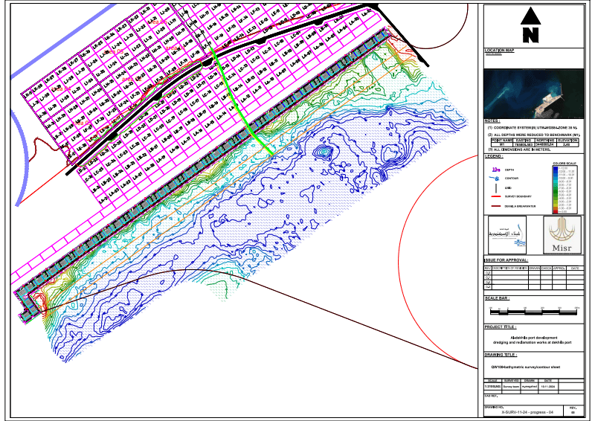
Task: Click the Misr company logo
Action: click(563, 236)
